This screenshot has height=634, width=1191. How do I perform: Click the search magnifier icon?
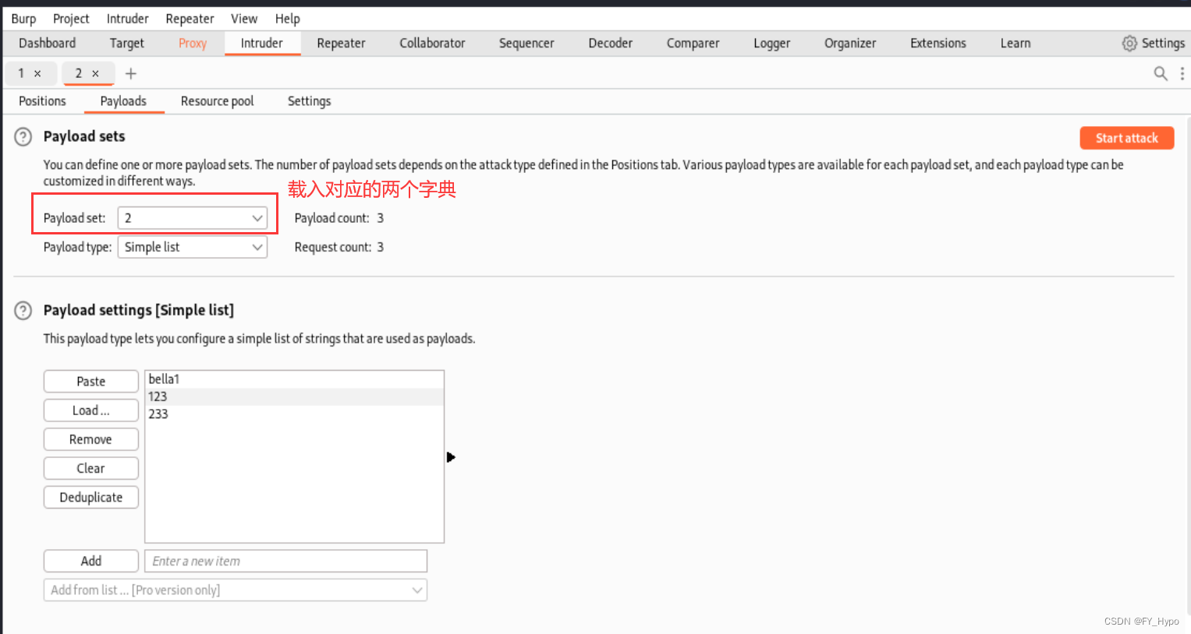click(1161, 73)
